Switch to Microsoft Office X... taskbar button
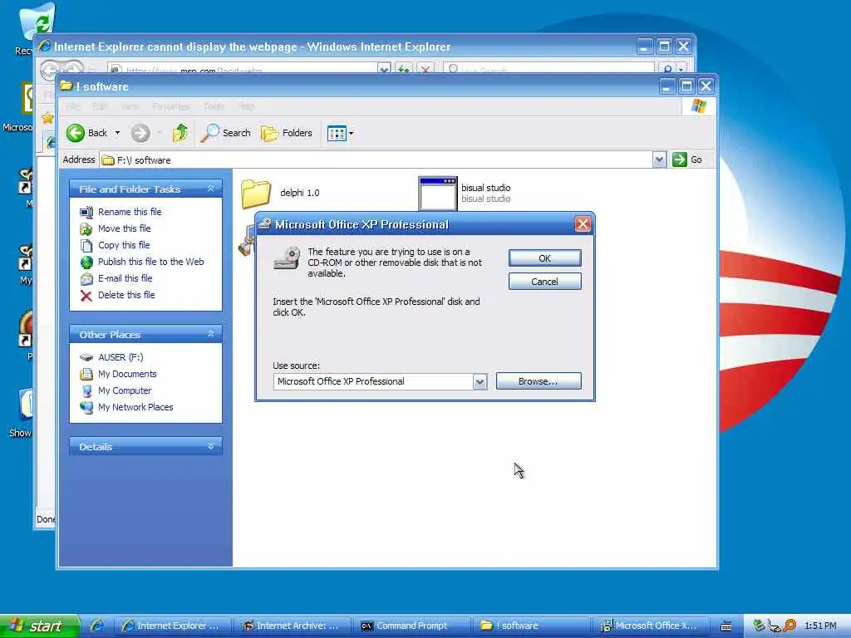The height and width of the screenshot is (638, 851). click(652, 626)
